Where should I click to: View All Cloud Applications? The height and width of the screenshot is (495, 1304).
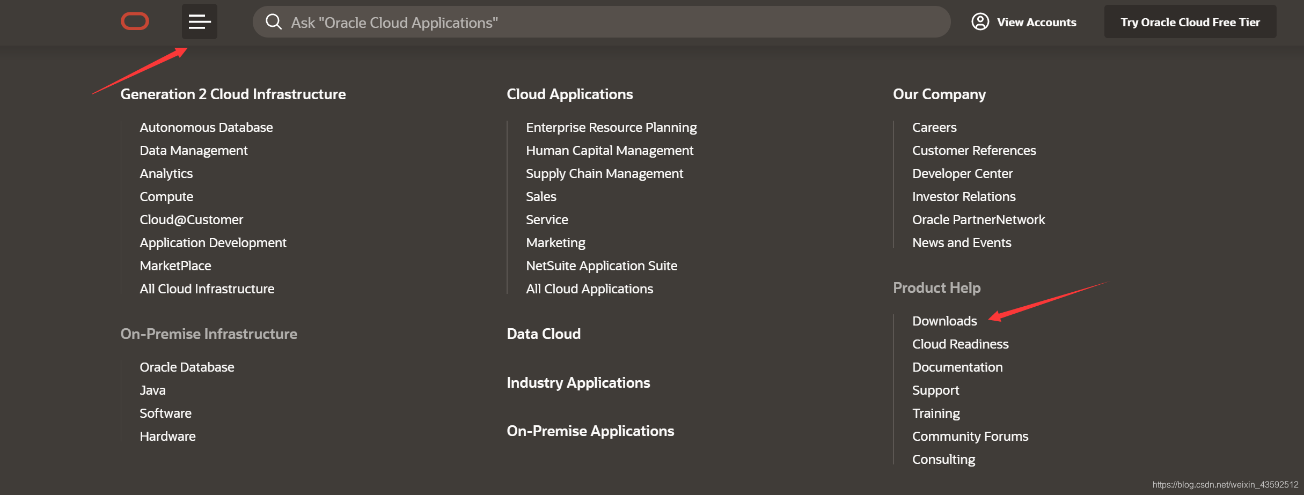click(x=589, y=289)
